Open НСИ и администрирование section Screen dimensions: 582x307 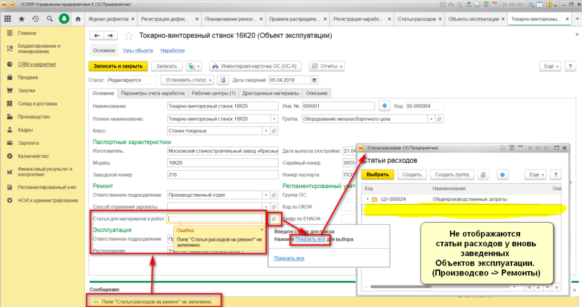48,201
